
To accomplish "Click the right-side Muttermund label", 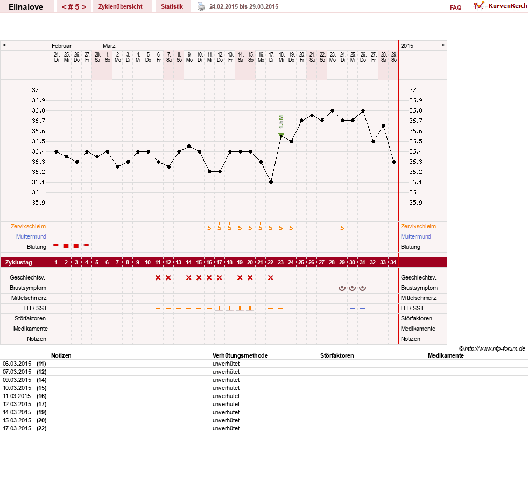I will pos(416,236).
